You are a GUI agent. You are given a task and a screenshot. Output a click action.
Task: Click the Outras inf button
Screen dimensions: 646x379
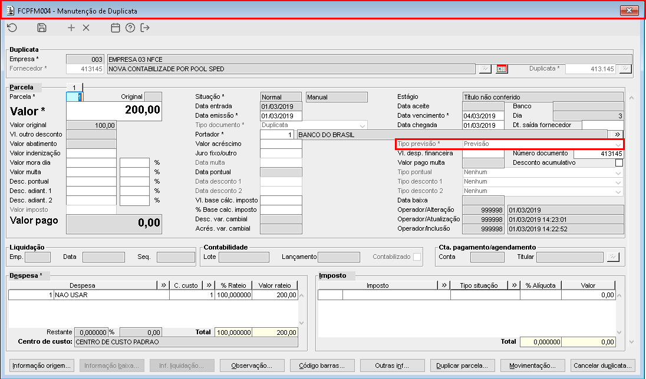click(392, 365)
